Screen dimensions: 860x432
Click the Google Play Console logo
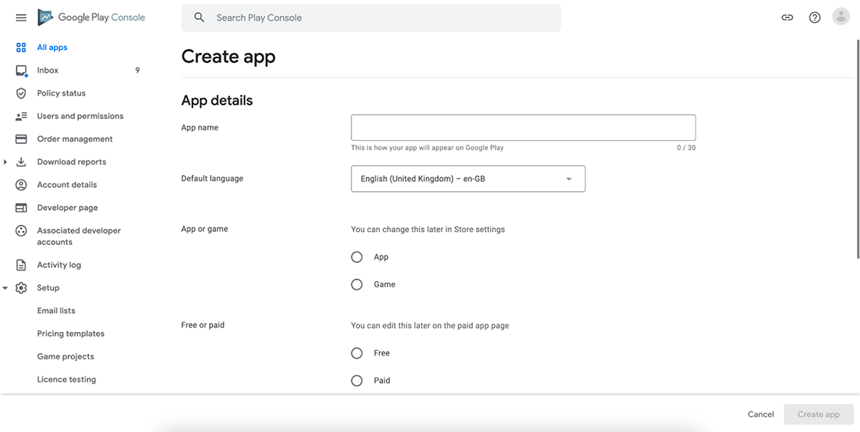(x=91, y=17)
